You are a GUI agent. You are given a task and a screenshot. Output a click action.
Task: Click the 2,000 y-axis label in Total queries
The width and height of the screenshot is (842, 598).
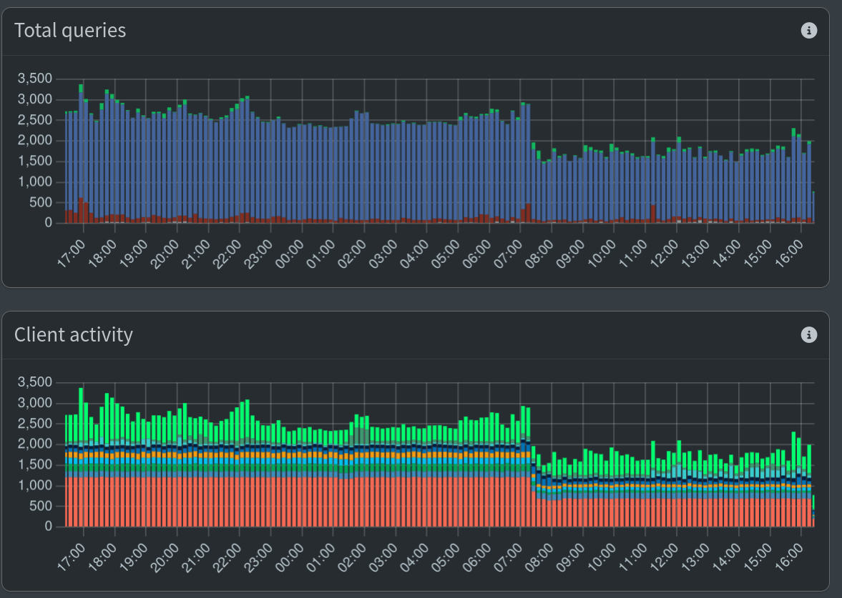[35, 141]
